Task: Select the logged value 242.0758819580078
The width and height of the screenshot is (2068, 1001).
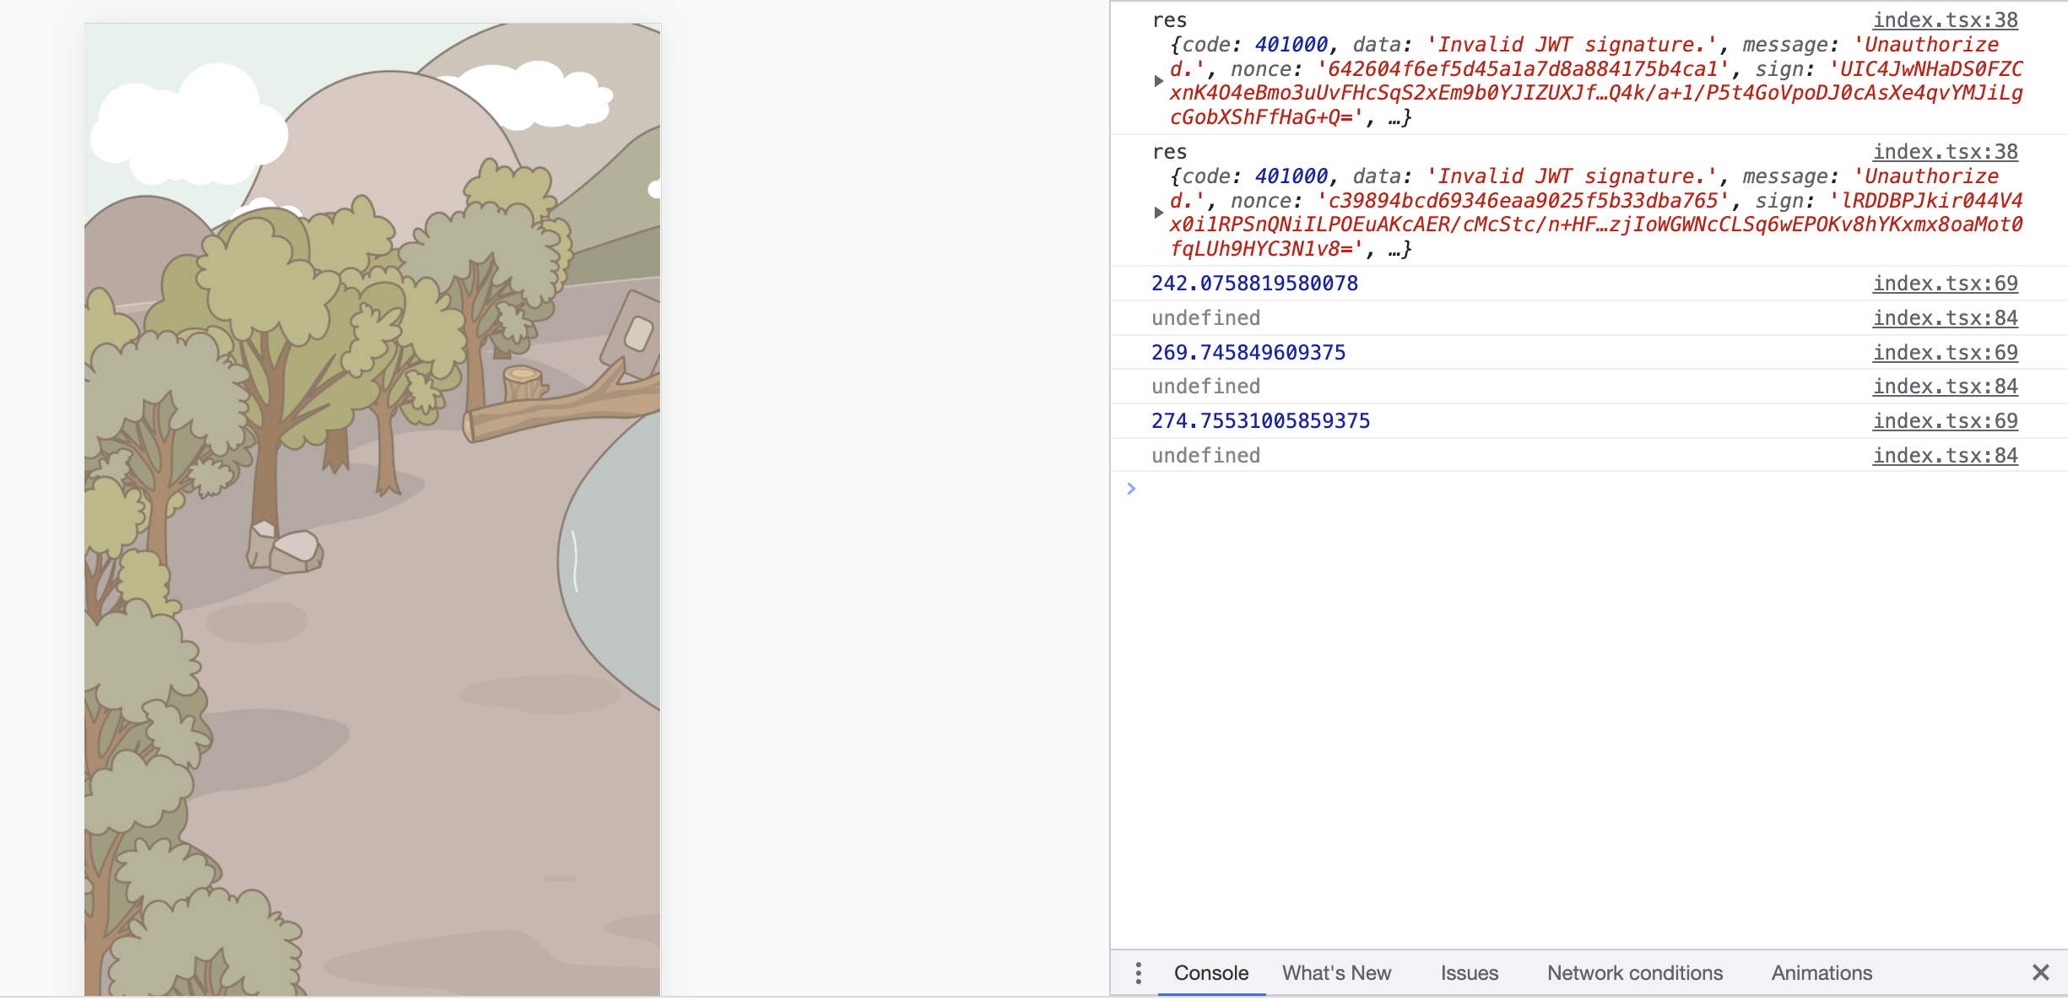Action: tap(1254, 283)
